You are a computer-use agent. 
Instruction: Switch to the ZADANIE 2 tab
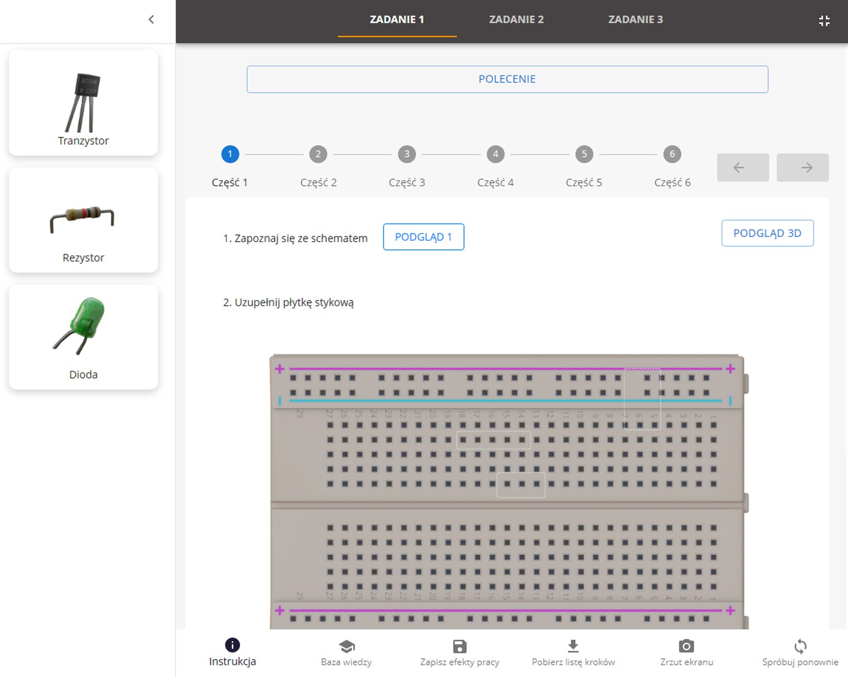516,20
